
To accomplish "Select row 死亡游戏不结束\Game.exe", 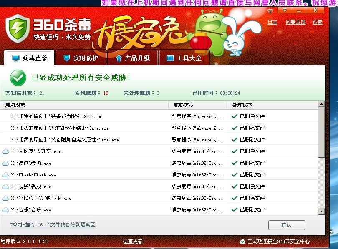I will tap(159, 128).
